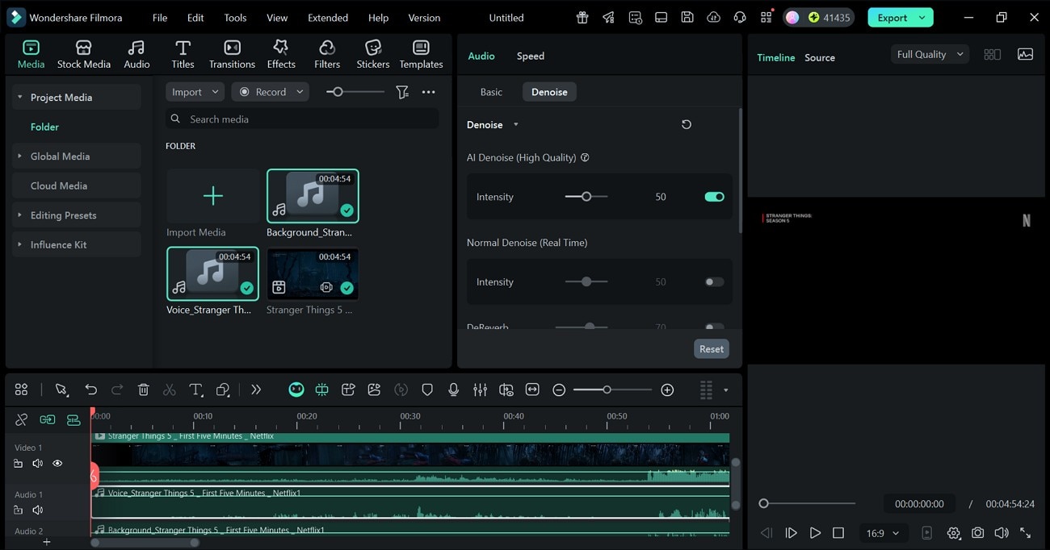The image size is (1050, 550).
Task: Select the Titles panel
Action: (x=183, y=53)
